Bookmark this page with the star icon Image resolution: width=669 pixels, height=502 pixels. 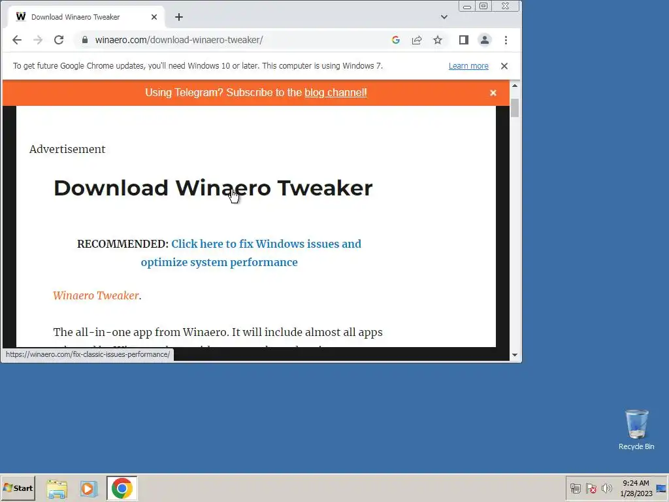438,40
